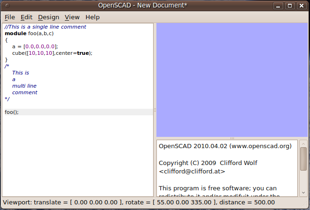Click the splitter handle between editor and viewport
The width and height of the screenshot is (310, 210).
click(x=155, y=110)
